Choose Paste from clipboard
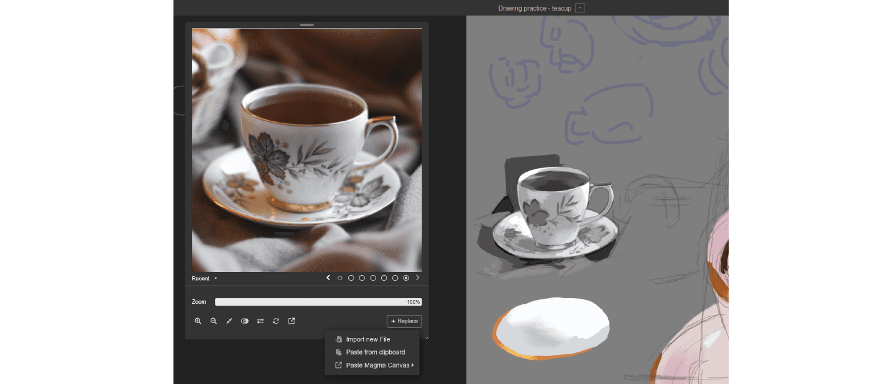Screen dimensions: 886x384 (375, 352)
